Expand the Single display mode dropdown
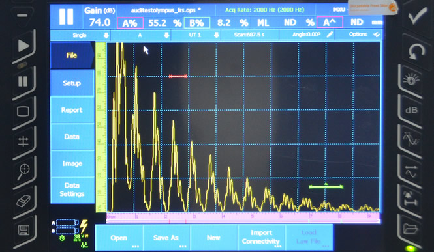 click(x=80, y=35)
